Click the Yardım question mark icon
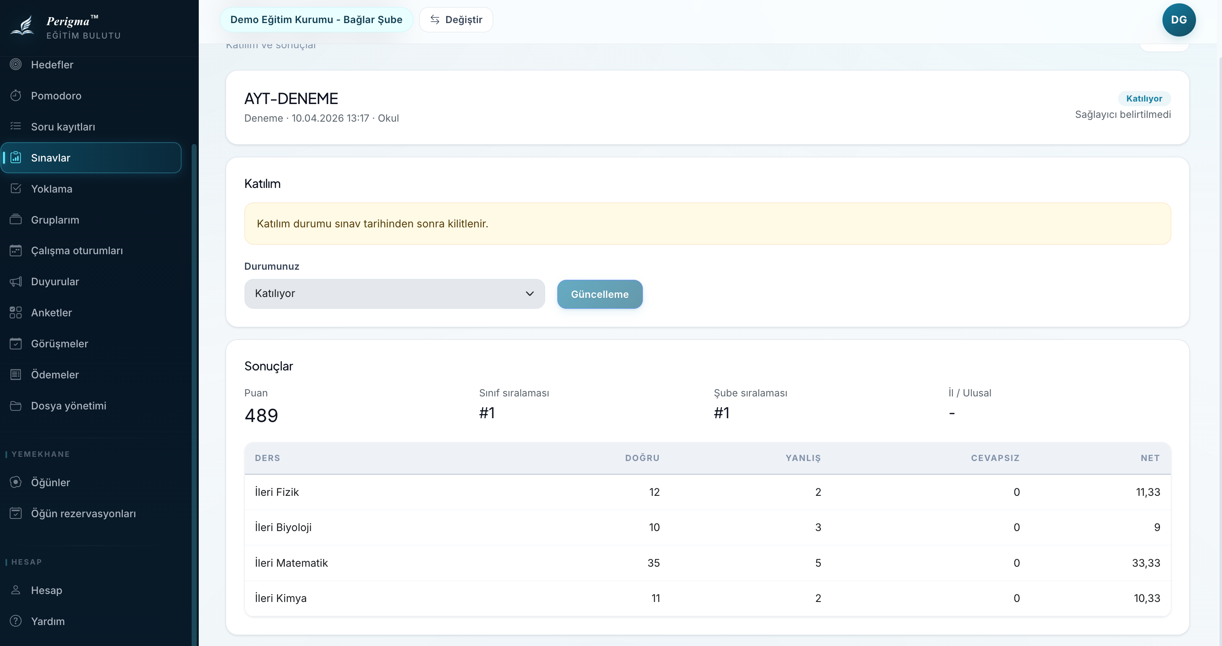Viewport: 1222px width, 646px height. (16, 621)
